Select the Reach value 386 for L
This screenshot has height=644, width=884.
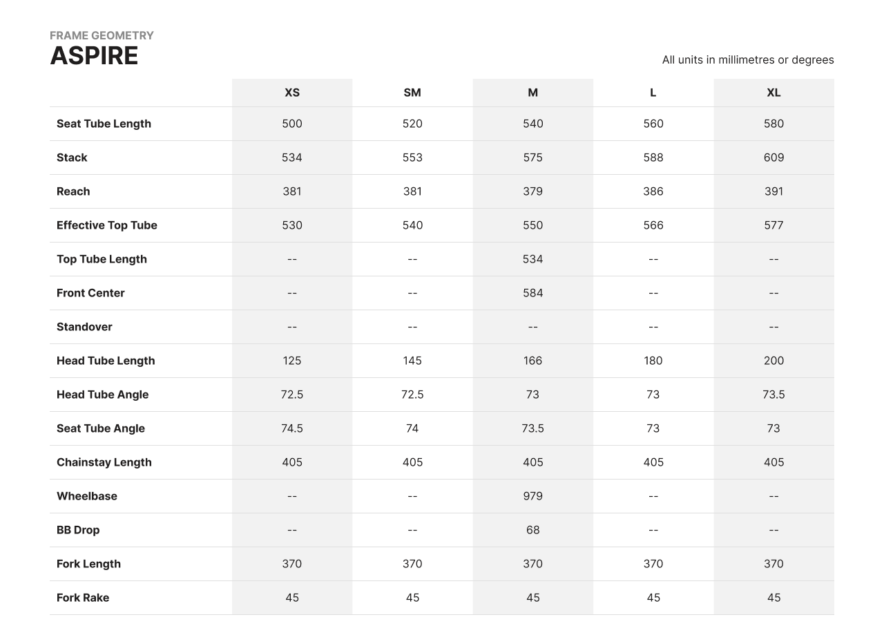(x=653, y=191)
